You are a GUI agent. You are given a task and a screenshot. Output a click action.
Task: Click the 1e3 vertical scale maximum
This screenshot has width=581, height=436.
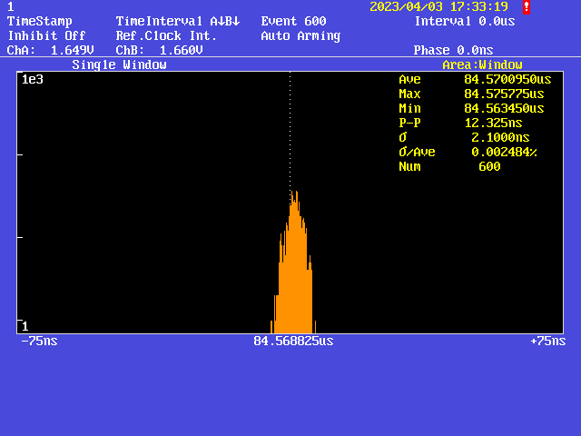click(x=33, y=79)
